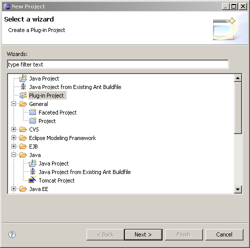Image resolution: width=250 pixels, height=248 pixels.
Task: Maximize the New Project dialog
Action: click(x=234, y=6)
